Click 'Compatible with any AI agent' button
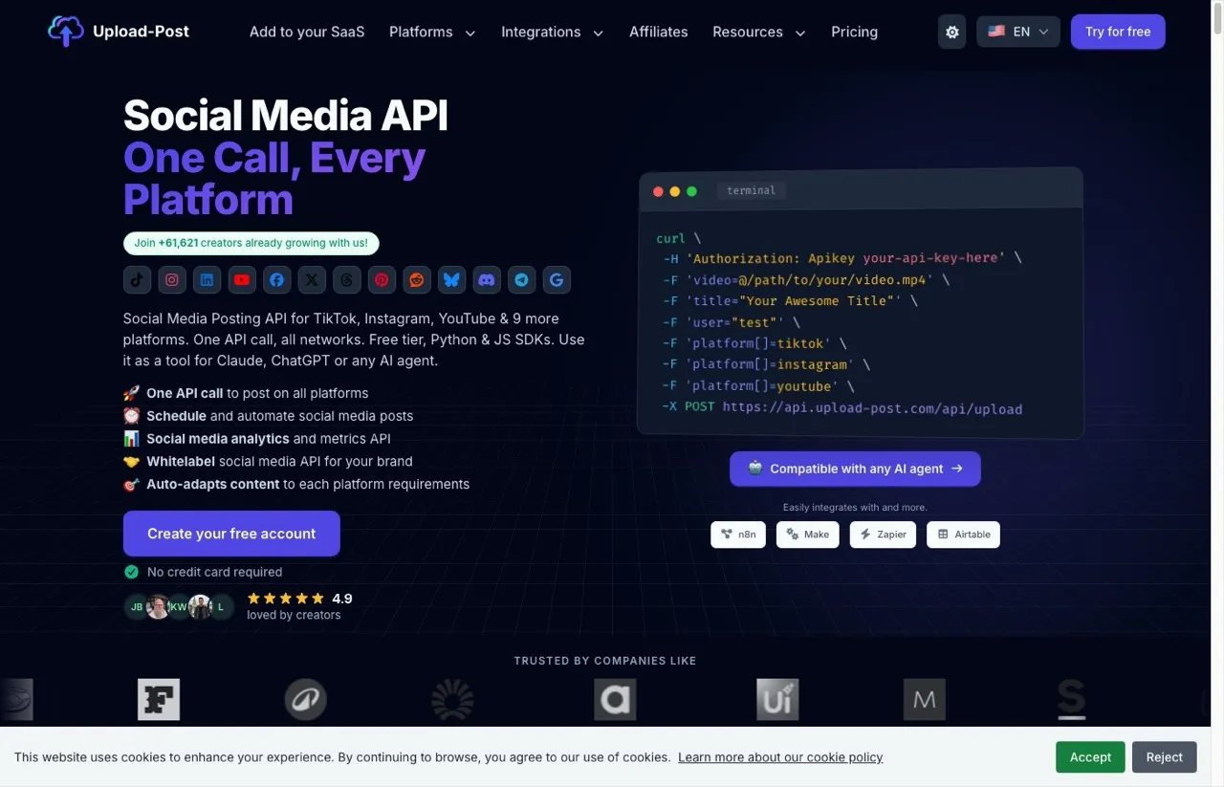Viewport: 1224px width, 787px height. 855,469
